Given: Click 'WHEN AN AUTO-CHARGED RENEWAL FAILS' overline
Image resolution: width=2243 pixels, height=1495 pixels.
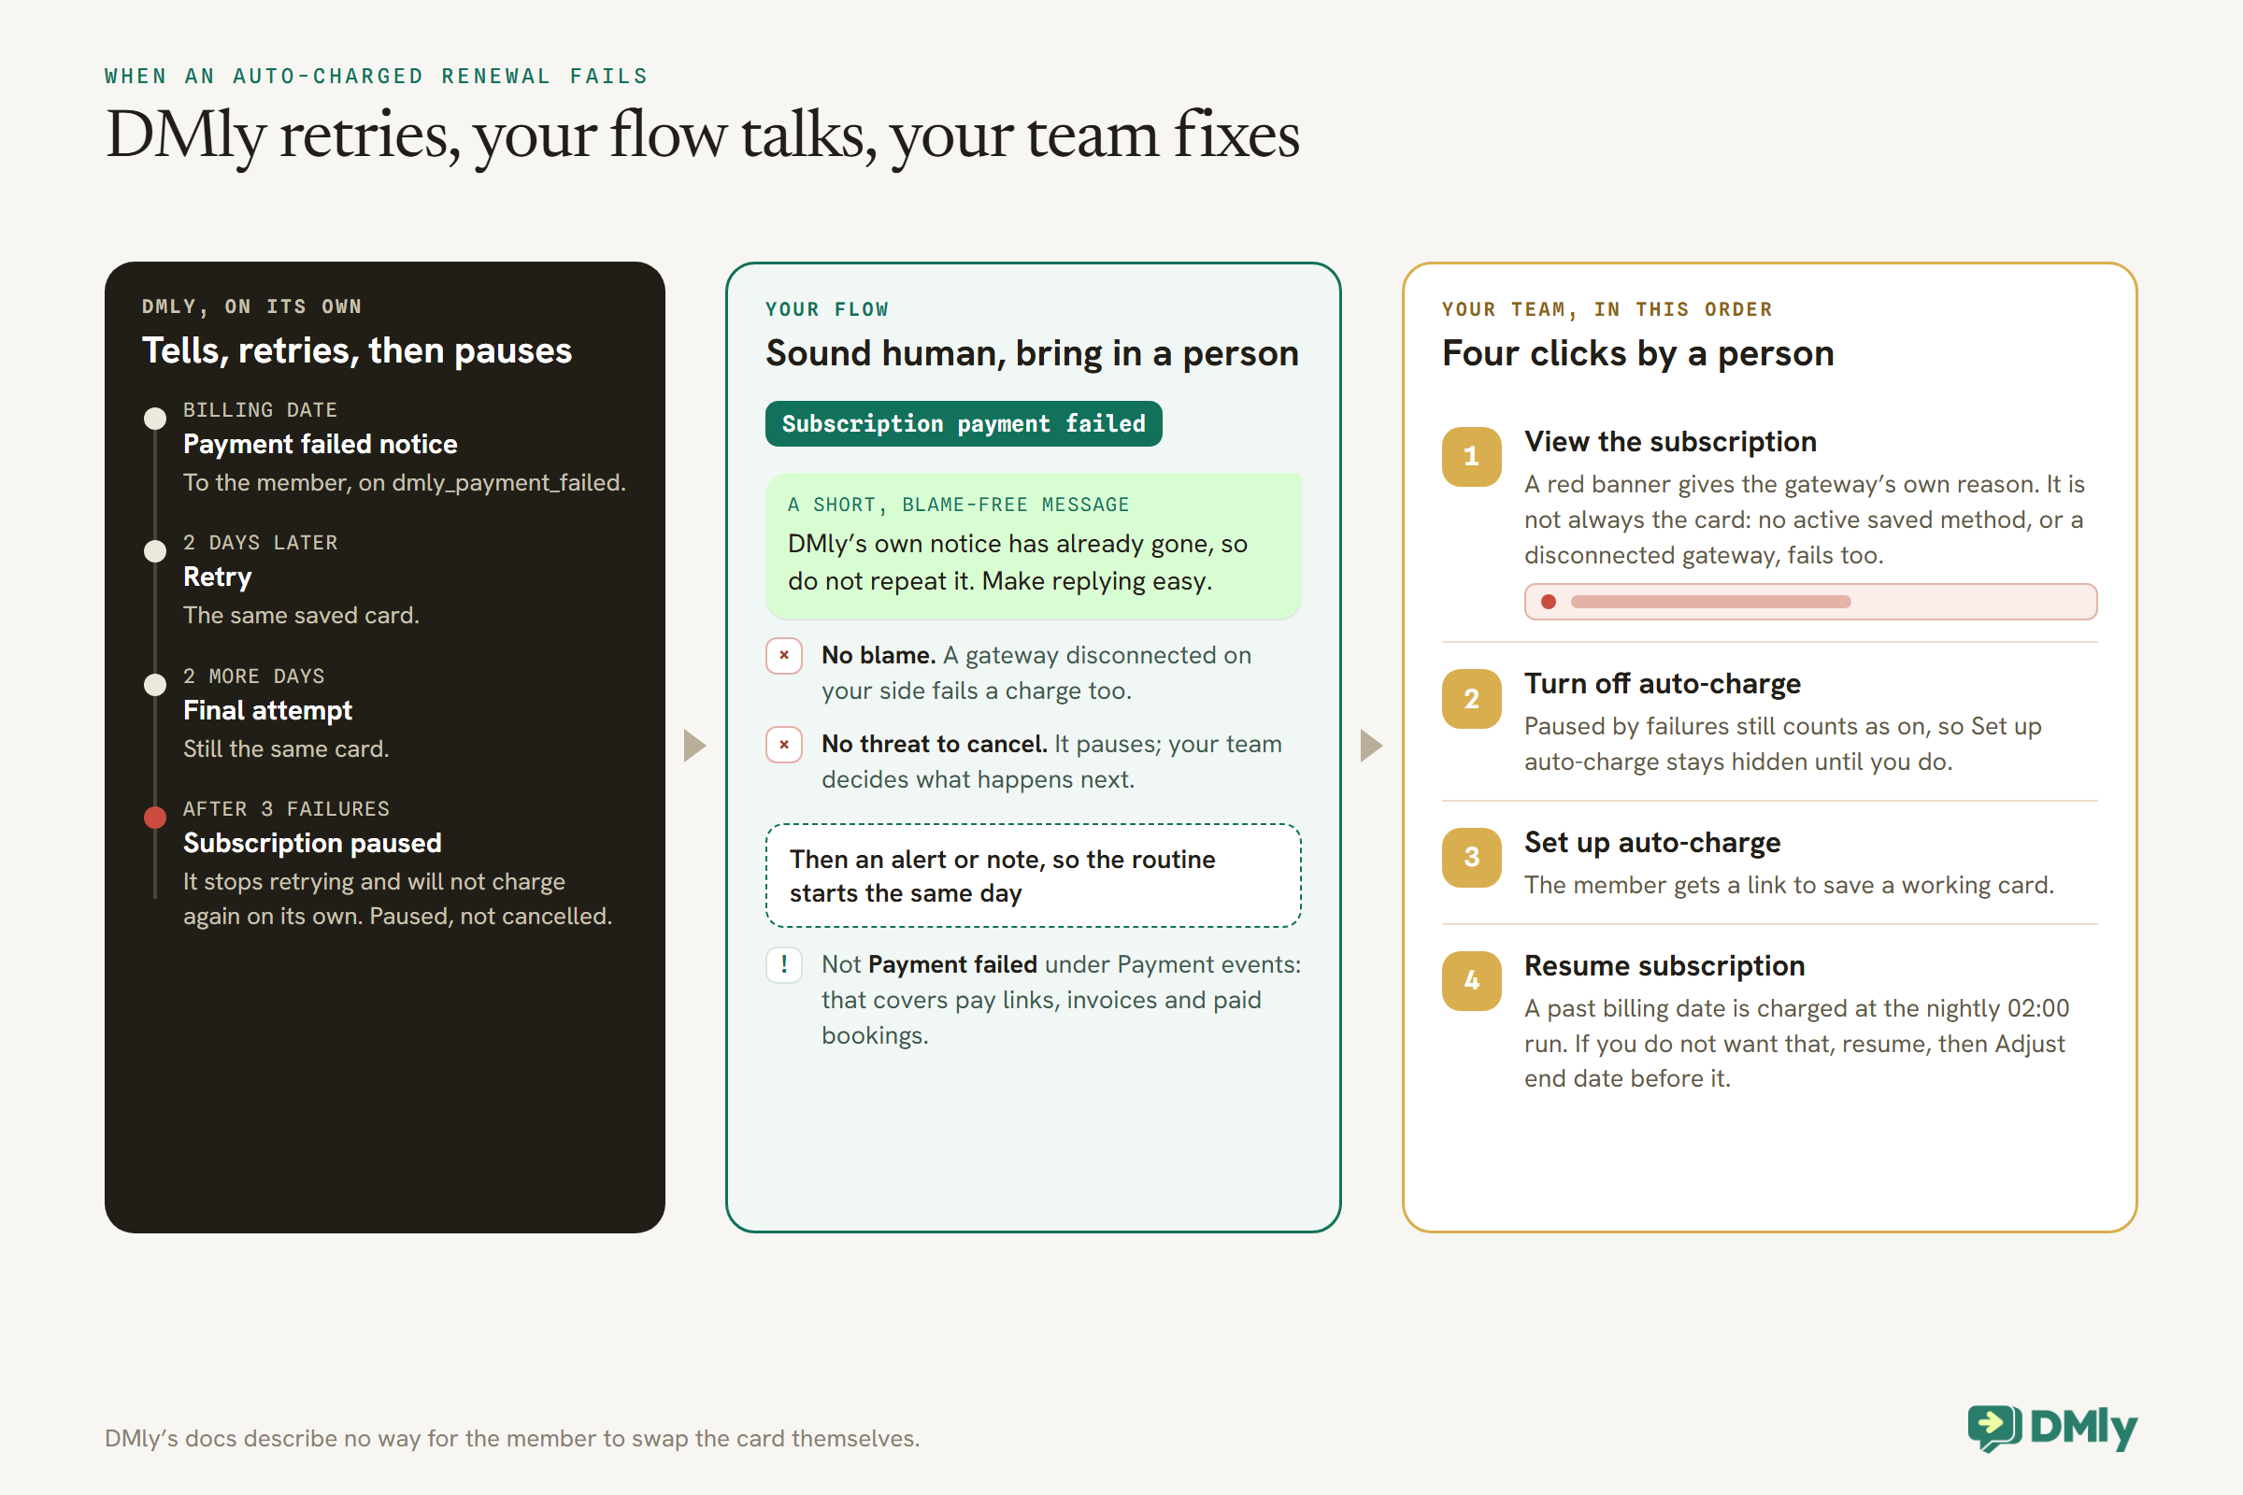Looking at the screenshot, I should [x=376, y=77].
